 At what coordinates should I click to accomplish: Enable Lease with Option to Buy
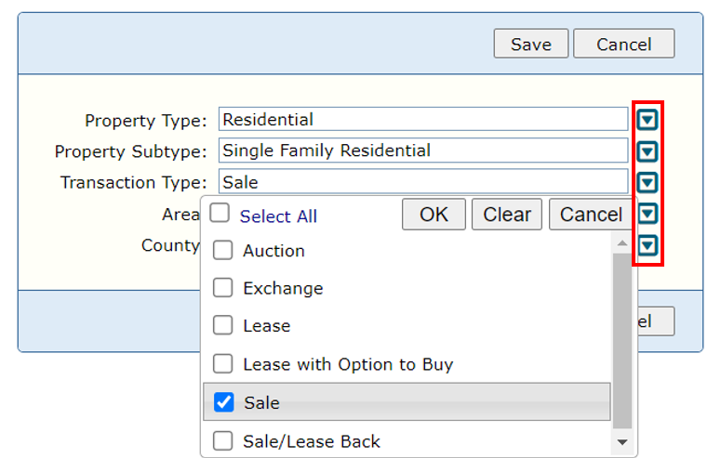pyautogui.click(x=223, y=364)
